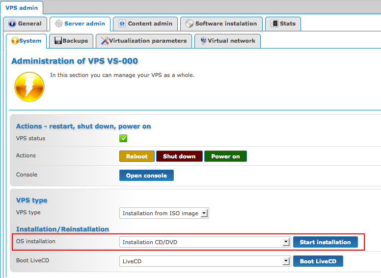Click the Console row label
This screenshot has height=278, width=381.
tap(27, 175)
